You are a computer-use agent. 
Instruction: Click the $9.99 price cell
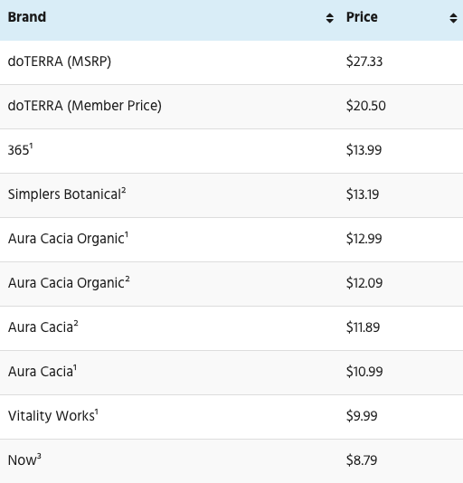(x=362, y=416)
